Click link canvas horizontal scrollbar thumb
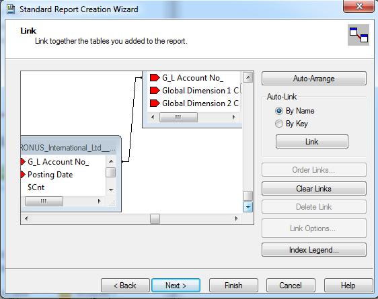Viewport: 378px width, 299px height. pos(155,218)
